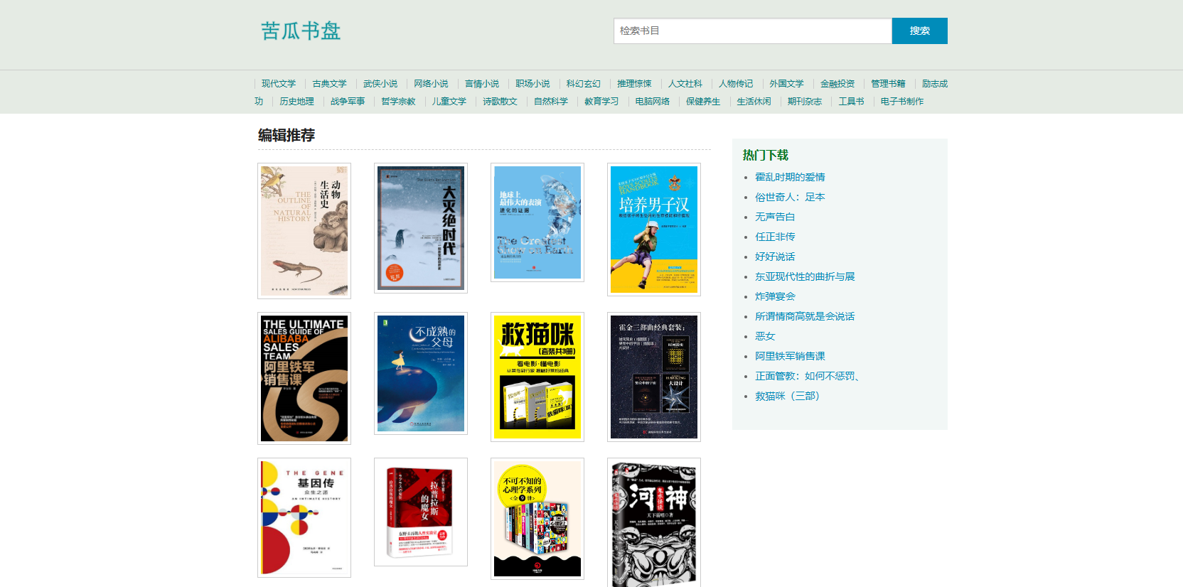Open the 历史地理 category
Image resolution: width=1183 pixels, height=587 pixels.
[297, 102]
